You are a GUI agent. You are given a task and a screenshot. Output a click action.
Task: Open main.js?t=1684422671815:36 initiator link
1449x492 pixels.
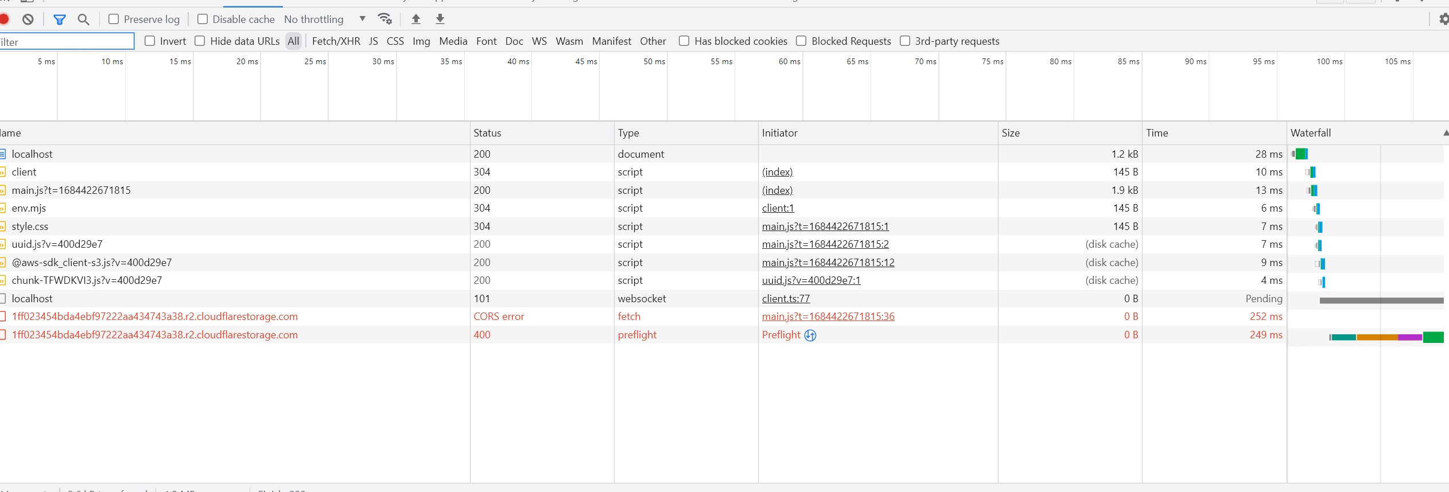(828, 317)
